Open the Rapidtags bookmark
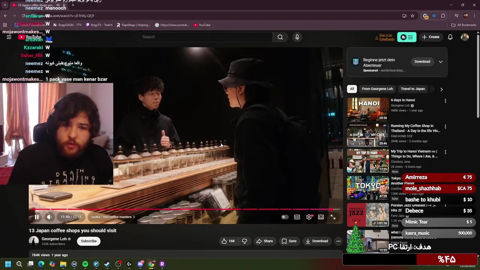 pos(133,25)
